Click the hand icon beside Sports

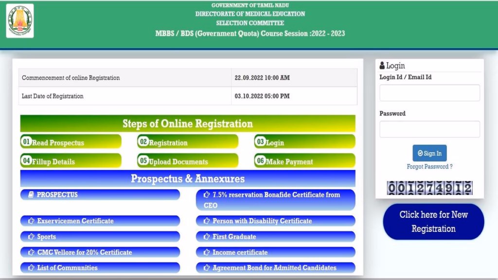(31, 237)
